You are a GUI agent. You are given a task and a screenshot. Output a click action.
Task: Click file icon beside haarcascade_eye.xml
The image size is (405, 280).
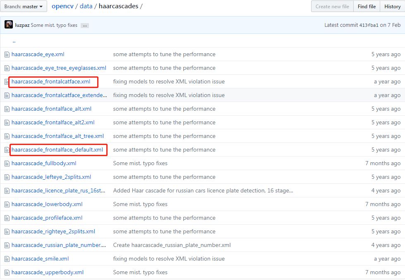tap(7, 55)
